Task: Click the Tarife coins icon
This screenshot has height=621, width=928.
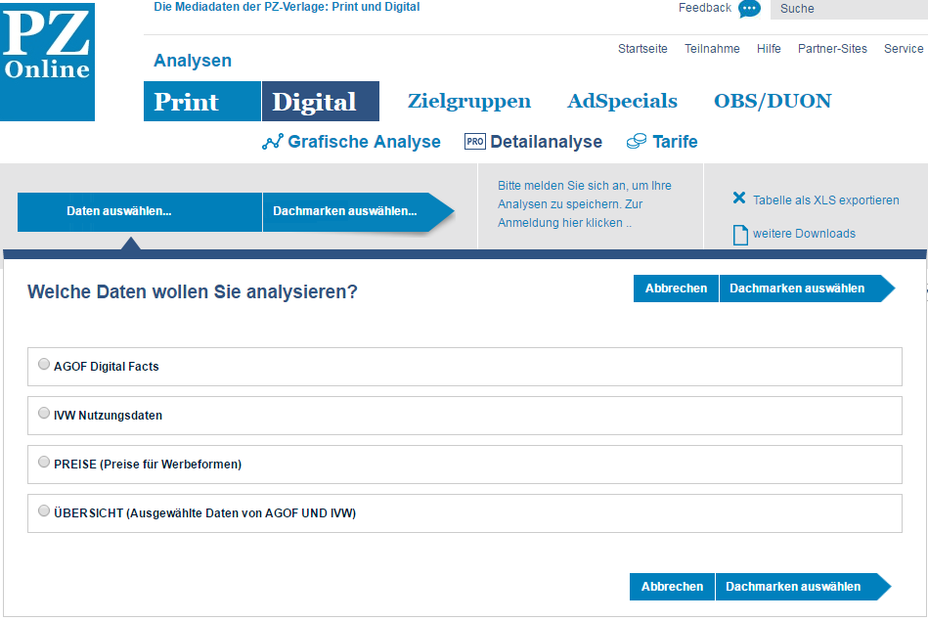Action: click(x=637, y=142)
